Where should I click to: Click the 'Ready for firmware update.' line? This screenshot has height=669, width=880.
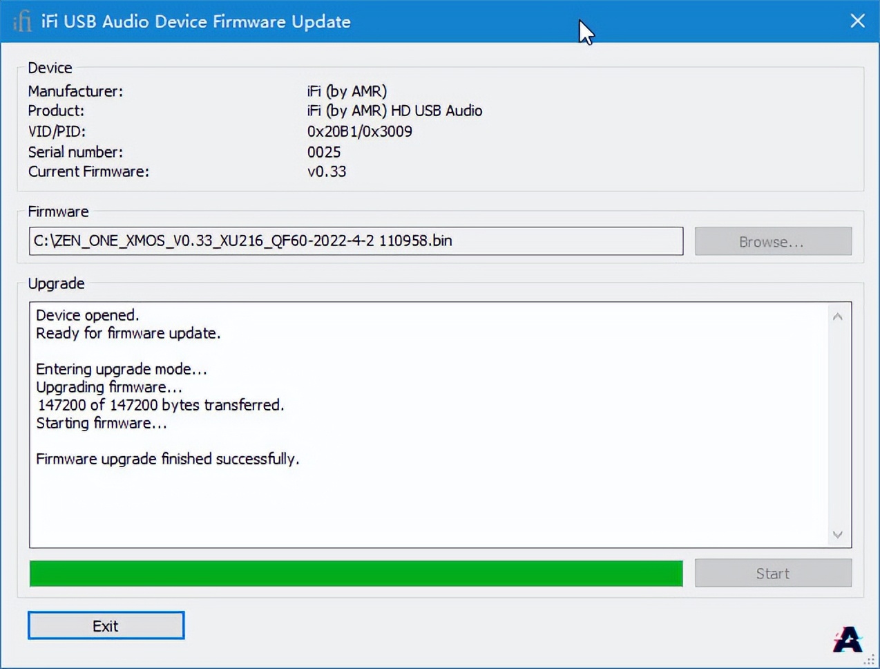[x=128, y=333]
